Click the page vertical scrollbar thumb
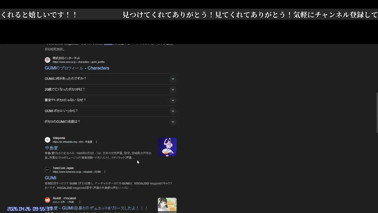Viewport: 378px width, 213px height. pyautogui.click(x=377, y=112)
